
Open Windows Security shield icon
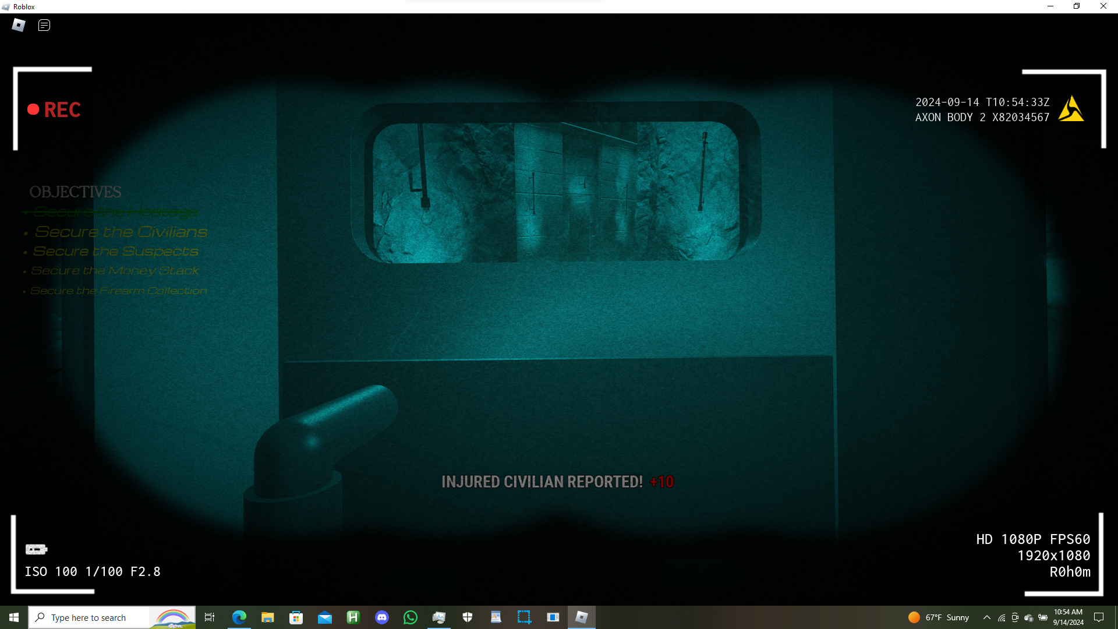(468, 617)
